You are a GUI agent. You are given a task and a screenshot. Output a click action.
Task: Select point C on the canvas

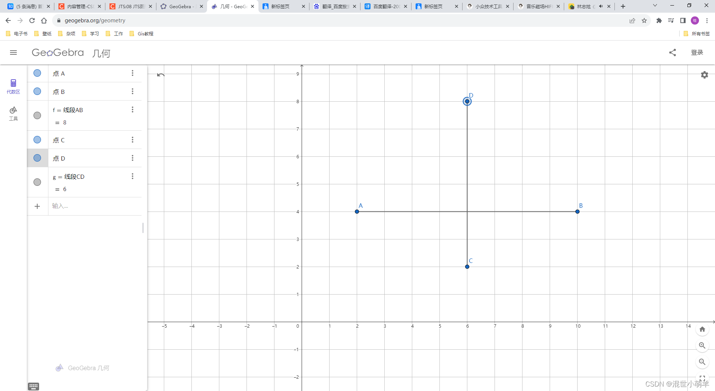click(x=467, y=267)
